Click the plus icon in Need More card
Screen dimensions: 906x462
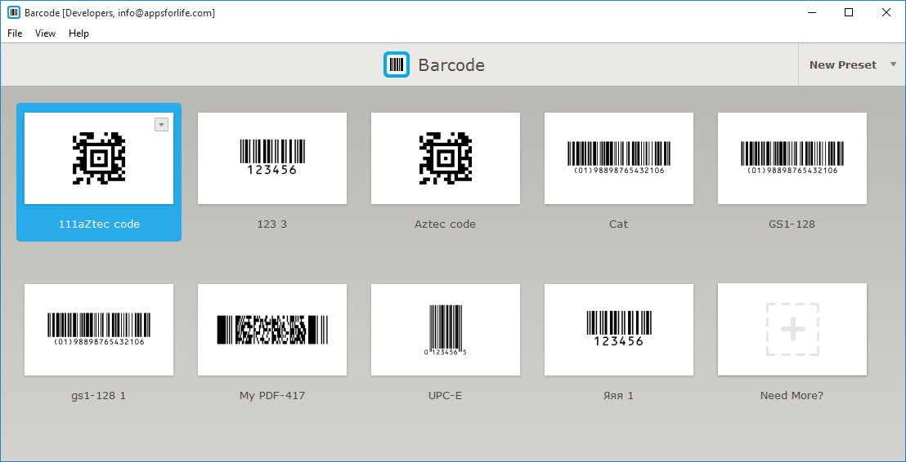[793, 329]
